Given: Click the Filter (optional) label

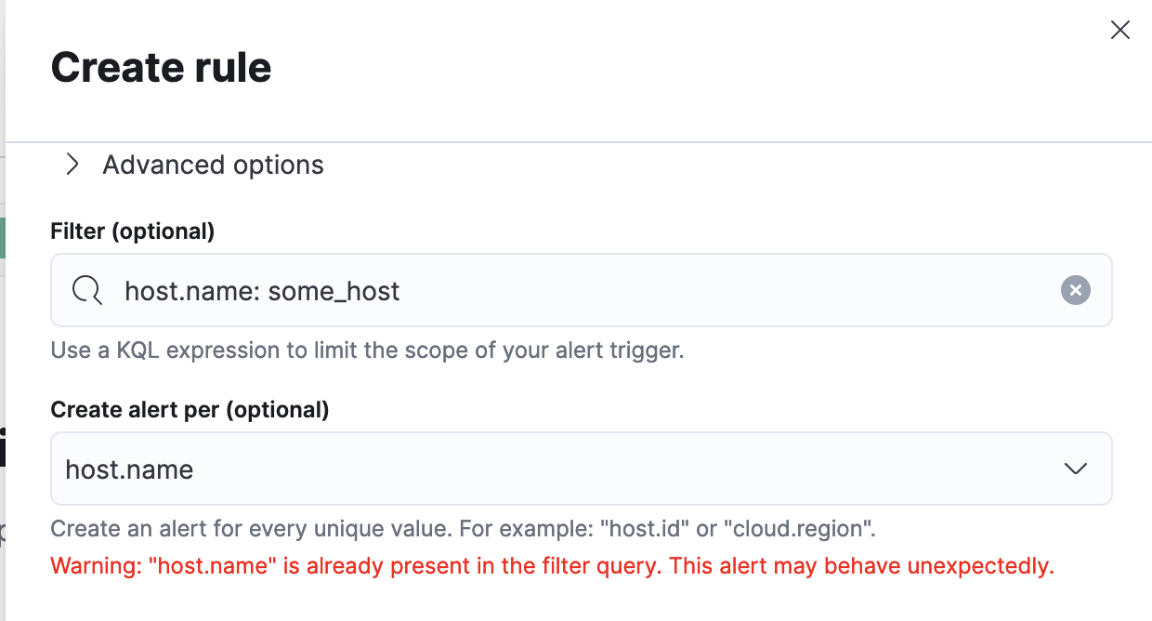Looking at the screenshot, I should pyautogui.click(x=133, y=231).
